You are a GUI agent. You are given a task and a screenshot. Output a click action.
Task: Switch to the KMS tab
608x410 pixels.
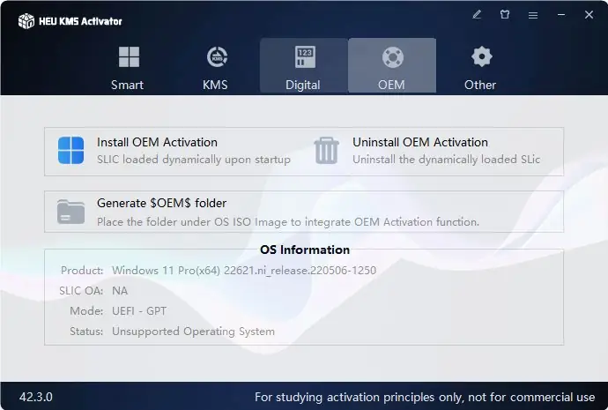(x=216, y=66)
